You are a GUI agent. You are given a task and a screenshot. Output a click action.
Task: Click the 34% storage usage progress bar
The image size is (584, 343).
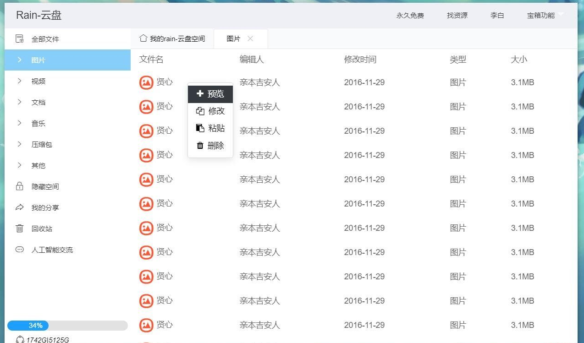click(x=67, y=326)
